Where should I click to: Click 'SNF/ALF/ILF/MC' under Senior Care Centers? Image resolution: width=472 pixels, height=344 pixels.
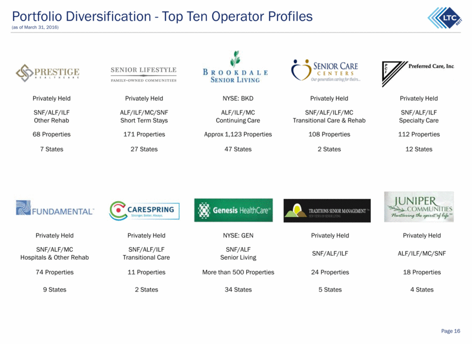pos(329,112)
